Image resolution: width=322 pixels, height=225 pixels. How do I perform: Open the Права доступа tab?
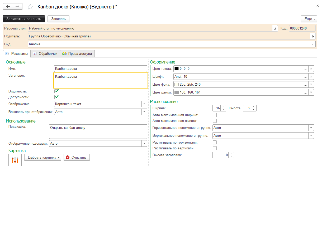click(x=77, y=53)
